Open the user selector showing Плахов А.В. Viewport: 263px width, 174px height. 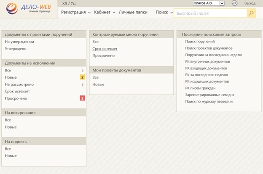(x=208, y=3)
